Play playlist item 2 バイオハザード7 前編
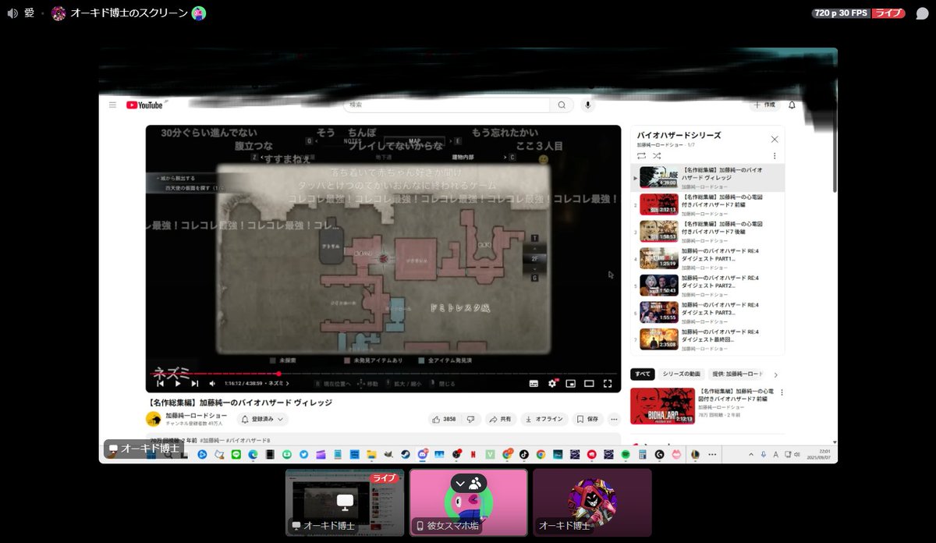The image size is (936, 543). 707,204
